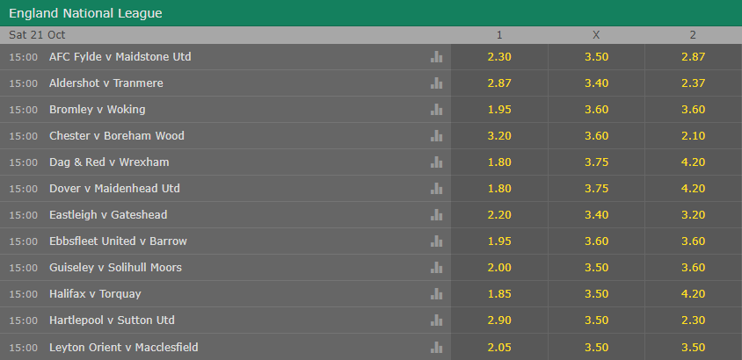Open stats icon for Aldershot v Tranmere
The height and width of the screenshot is (360, 742).
[436, 83]
